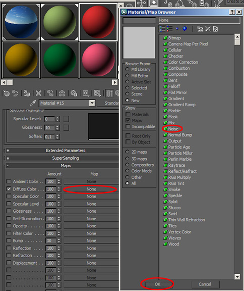Toggle the Bump map checkbox
The image size is (244, 291).
[x=9, y=240]
